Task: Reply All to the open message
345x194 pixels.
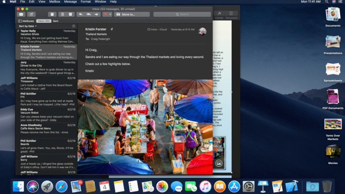Action: coord(88,14)
